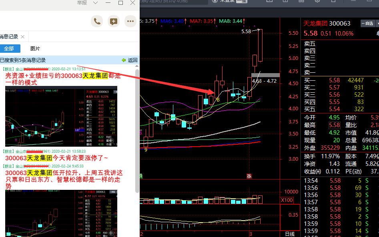
Task: Click the 日线 period label
Action: tap(290, 234)
